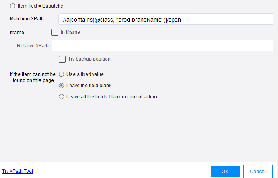Click the "Try backup position" label text
278x178 pixels.
[89, 59]
